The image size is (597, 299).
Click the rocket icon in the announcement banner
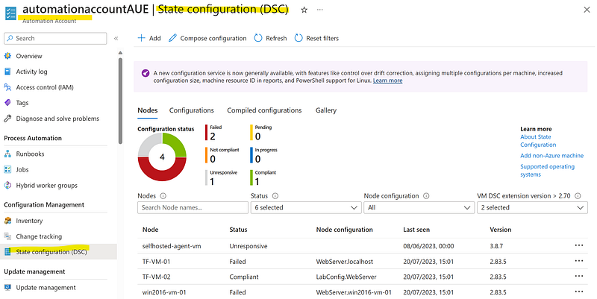pyautogui.click(x=146, y=73)
